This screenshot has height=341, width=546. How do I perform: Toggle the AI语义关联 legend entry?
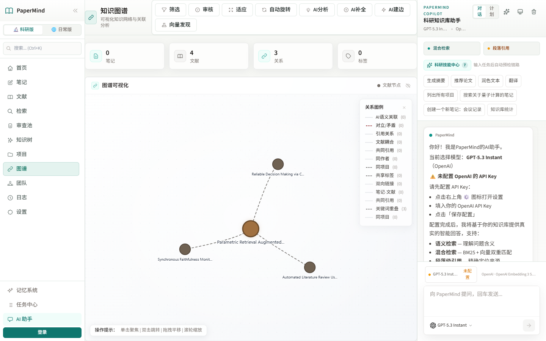coord(385,117)
